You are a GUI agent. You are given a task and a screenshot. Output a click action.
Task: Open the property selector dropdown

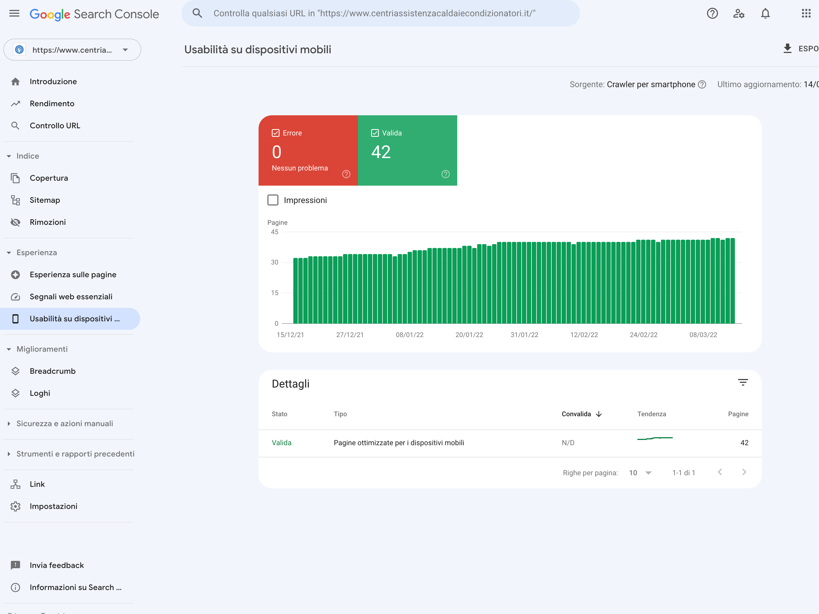click(72, 50)
